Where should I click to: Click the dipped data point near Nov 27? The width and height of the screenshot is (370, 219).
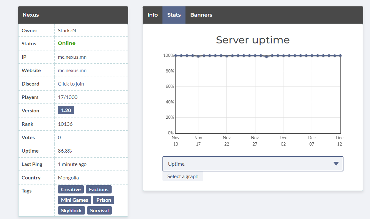point(266,57)
